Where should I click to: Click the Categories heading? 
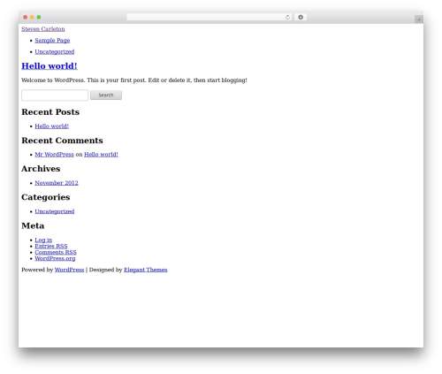click(46, 197)
